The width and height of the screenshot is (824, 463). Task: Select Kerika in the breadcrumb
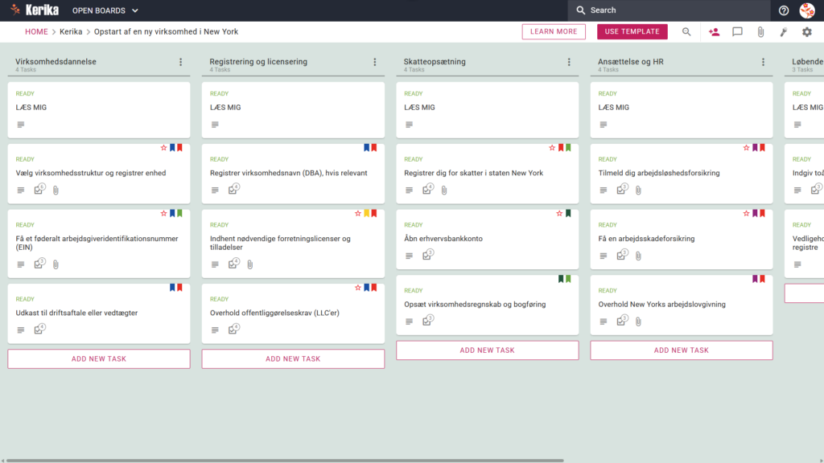point(71,31)
